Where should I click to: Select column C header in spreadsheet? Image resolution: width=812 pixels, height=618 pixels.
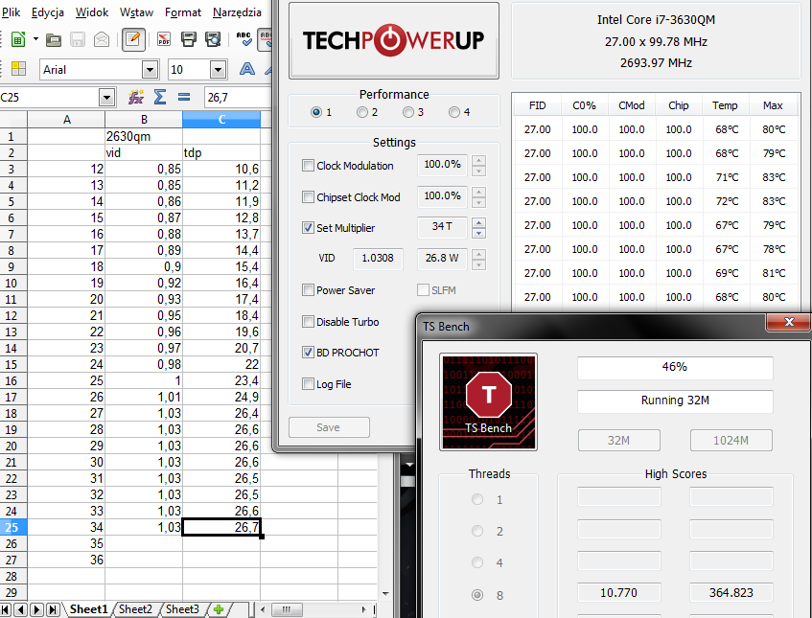click(221, 120)
